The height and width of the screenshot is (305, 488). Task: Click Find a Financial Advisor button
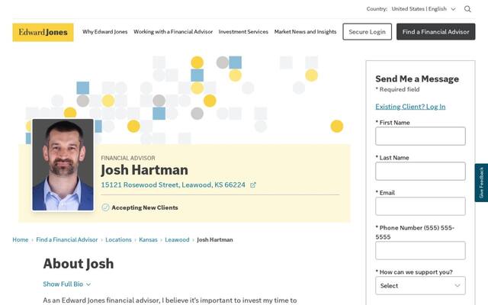pos(435,32)
